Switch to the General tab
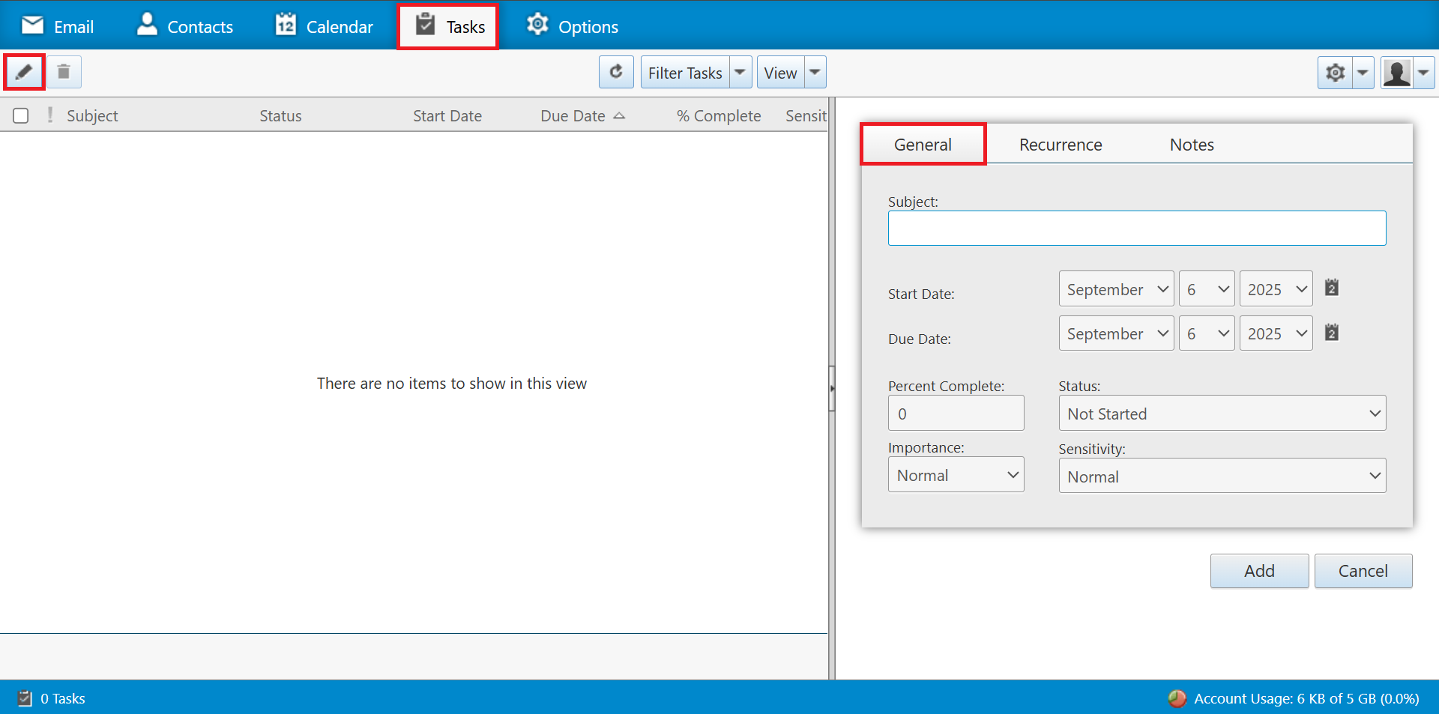Viewport: 1439px width, 714px height. click(x=923, y=144)
